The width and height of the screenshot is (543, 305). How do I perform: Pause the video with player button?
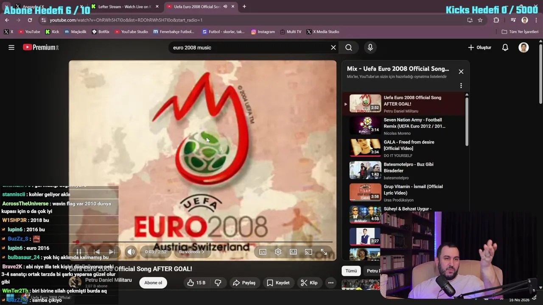tap(79, 252)
